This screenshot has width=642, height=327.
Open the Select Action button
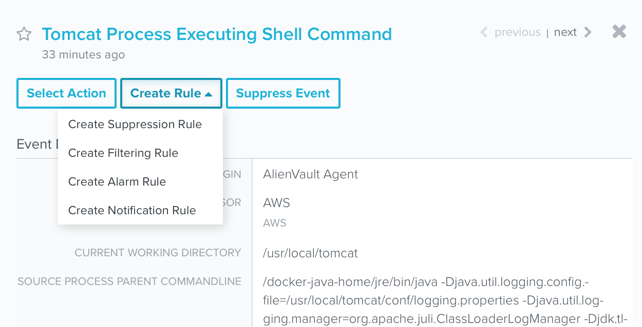pos(66,93)
